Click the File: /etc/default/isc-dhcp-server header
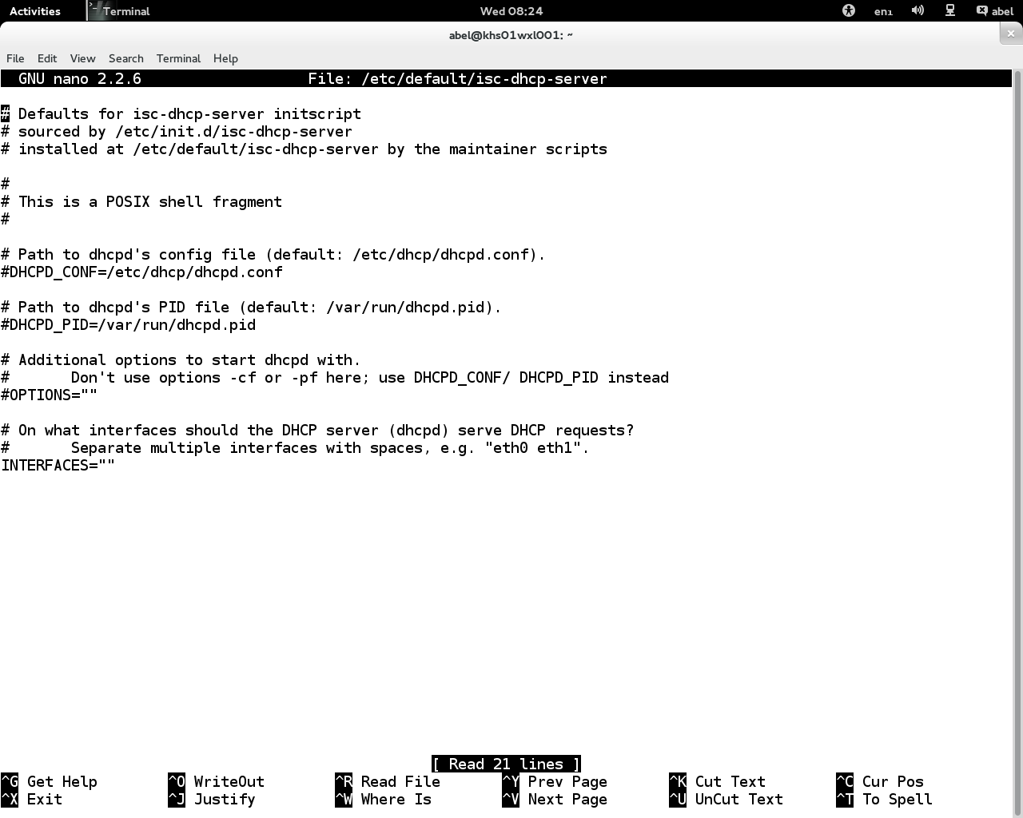1023x818 pixels. tap(458, 79)
